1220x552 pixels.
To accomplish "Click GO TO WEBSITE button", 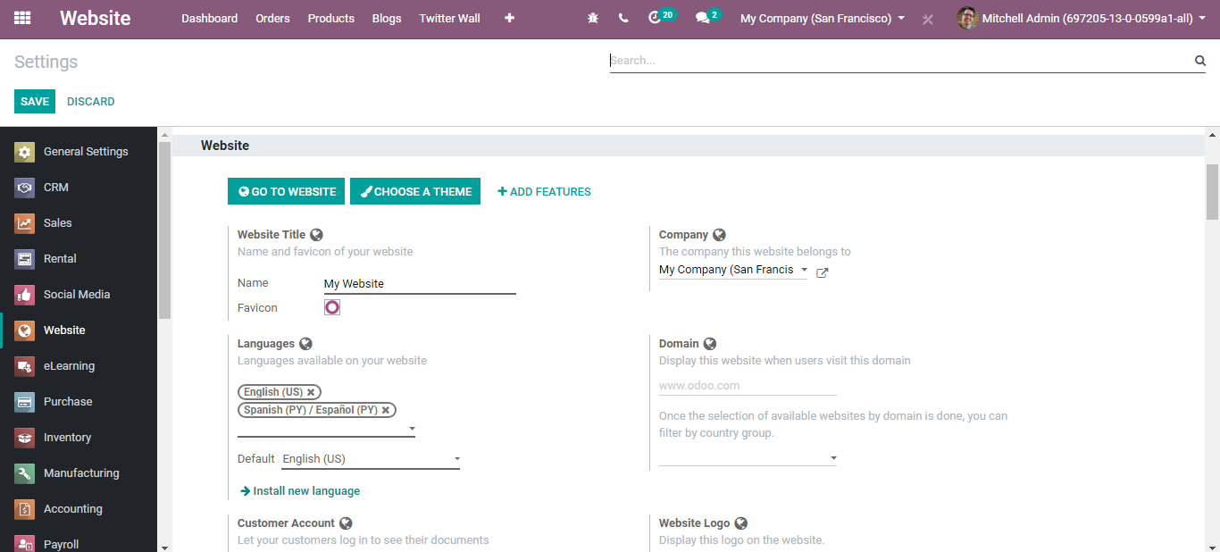I will (x=286, y=191).
